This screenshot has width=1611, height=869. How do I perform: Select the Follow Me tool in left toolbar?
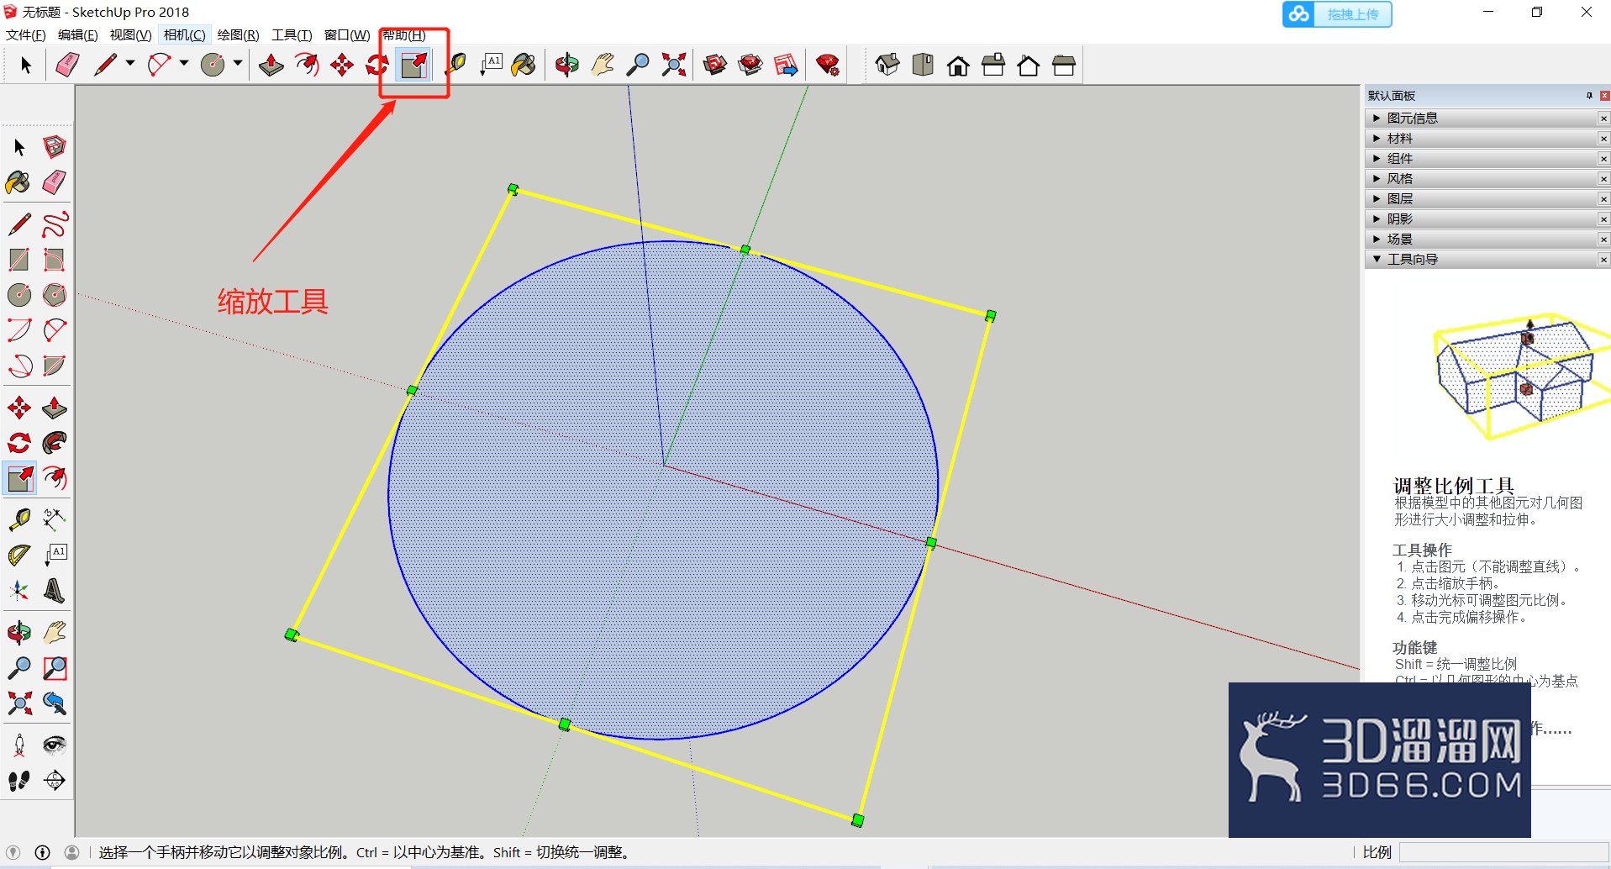(55, 443)
